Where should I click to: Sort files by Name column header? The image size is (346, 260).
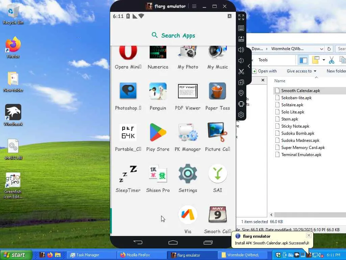tap(280, 81)
